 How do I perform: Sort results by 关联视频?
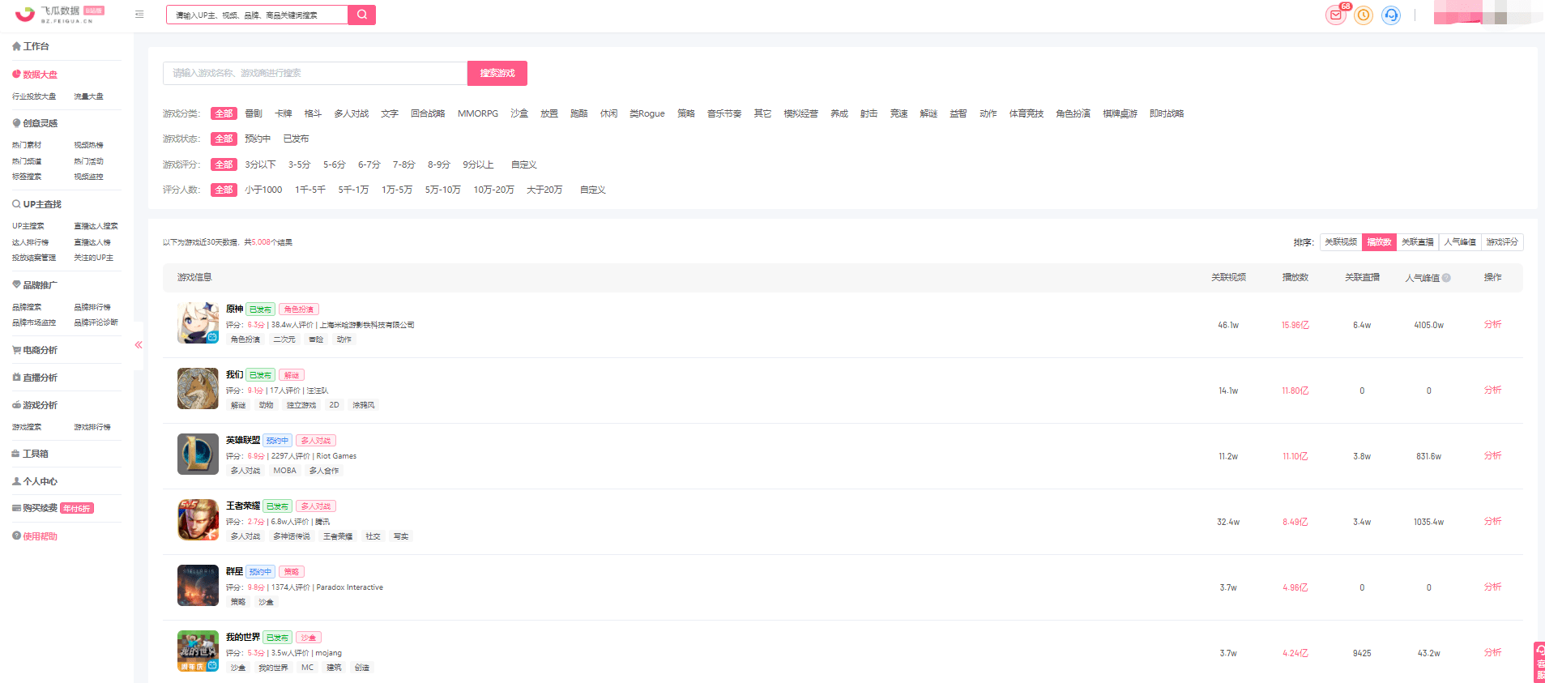pos(1341,242)
